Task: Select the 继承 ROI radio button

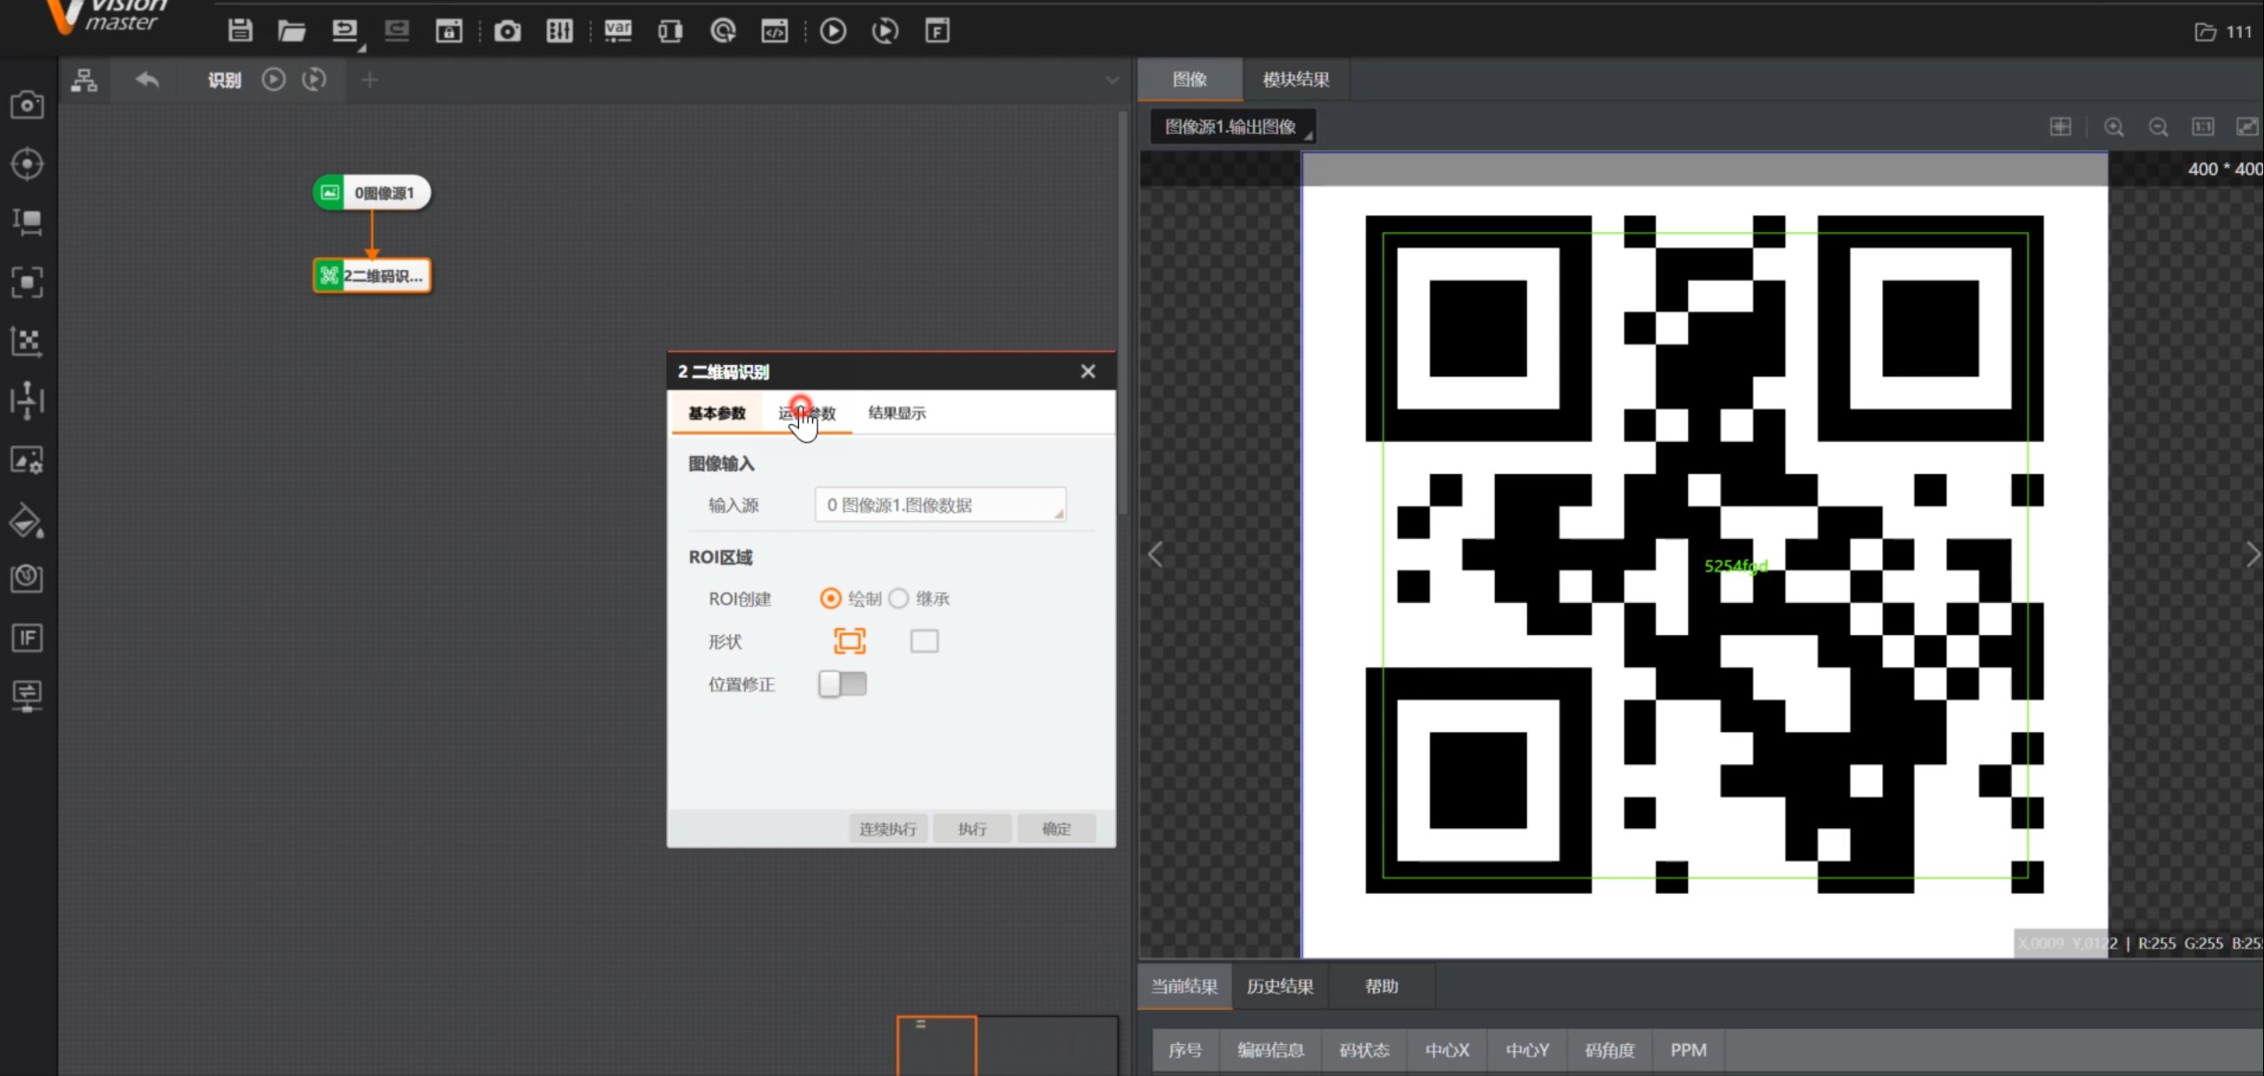Action: pyautogui.click(x=899, y=599)
